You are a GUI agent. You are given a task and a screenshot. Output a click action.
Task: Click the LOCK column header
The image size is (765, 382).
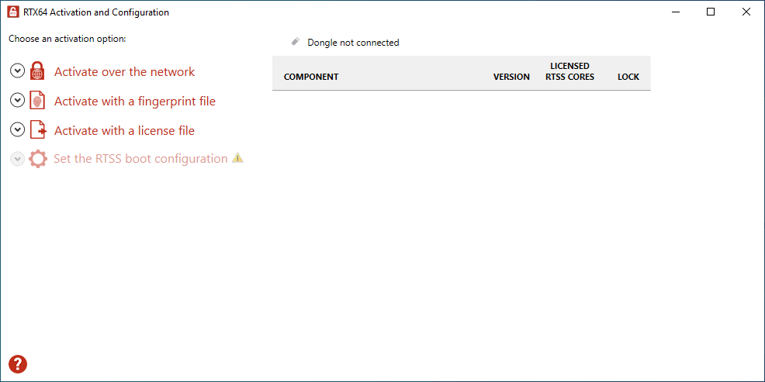tap(628, 77)
